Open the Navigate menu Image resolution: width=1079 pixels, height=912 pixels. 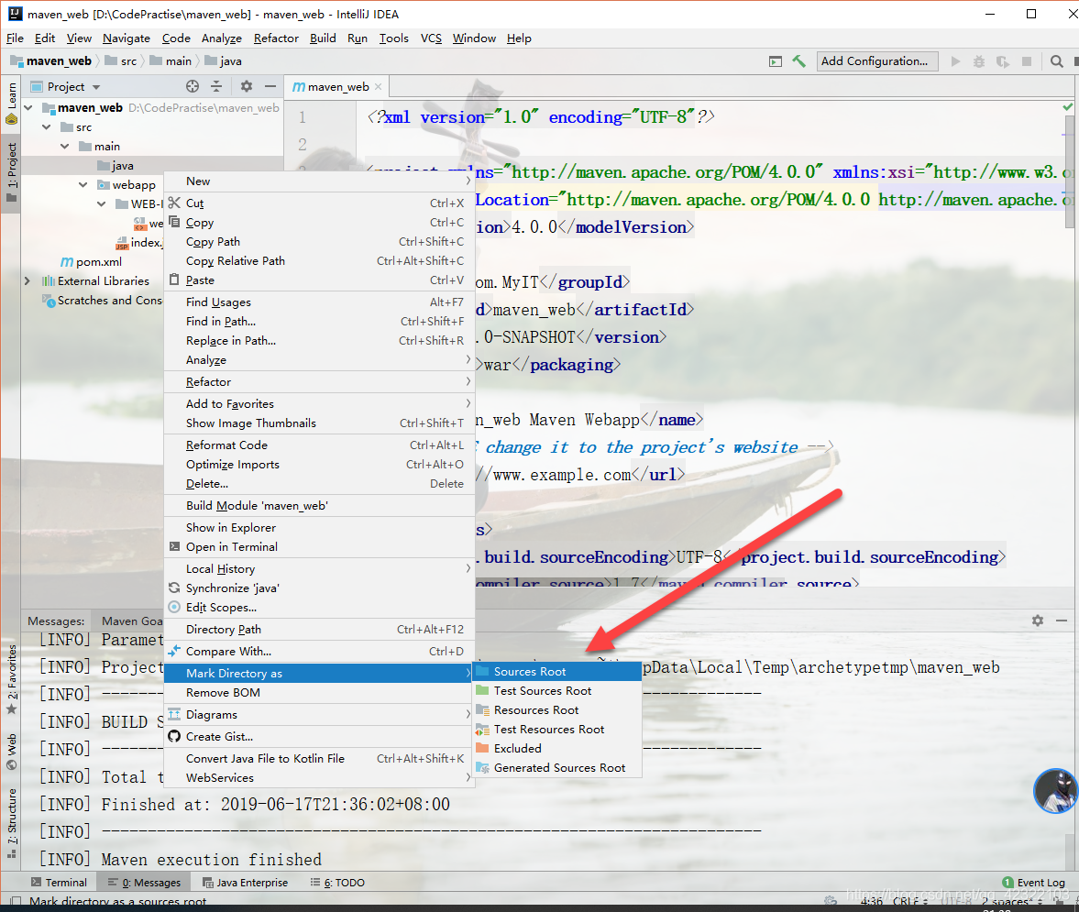pos(126,38)
